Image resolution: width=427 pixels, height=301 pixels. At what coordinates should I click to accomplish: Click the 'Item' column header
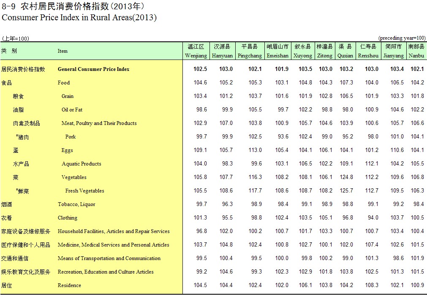click(x=63, y=51)
